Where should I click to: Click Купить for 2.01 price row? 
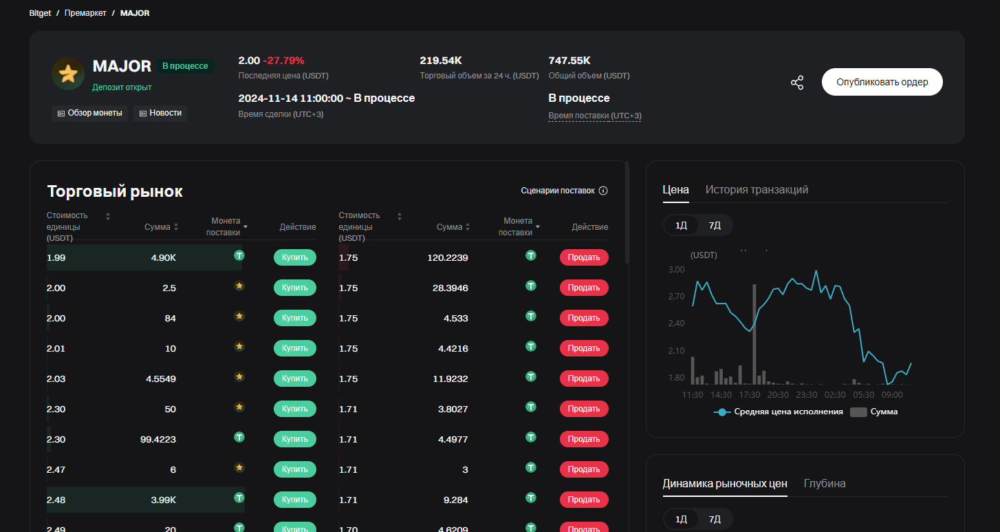[x=295, y=348]
